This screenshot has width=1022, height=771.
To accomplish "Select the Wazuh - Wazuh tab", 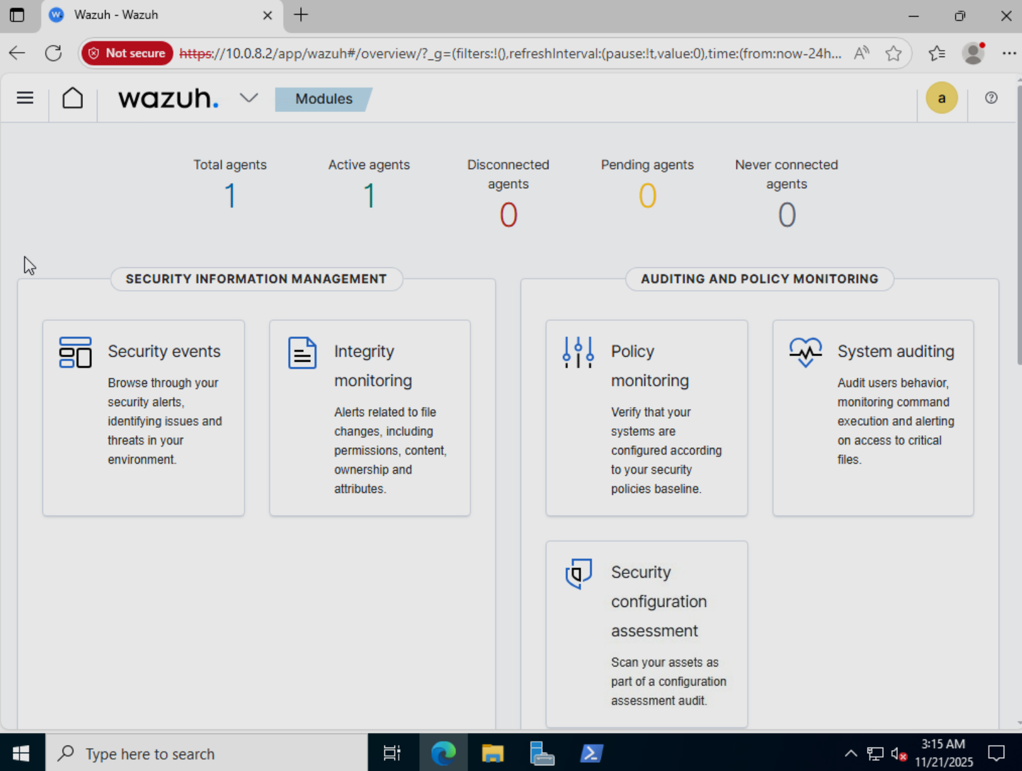I will click(162, 15).
